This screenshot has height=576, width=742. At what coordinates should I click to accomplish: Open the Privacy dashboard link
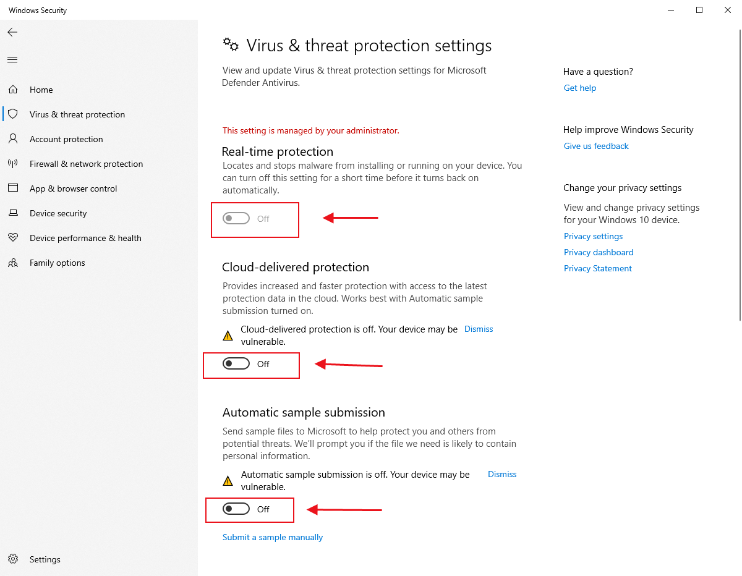click(x=599, y=253)
